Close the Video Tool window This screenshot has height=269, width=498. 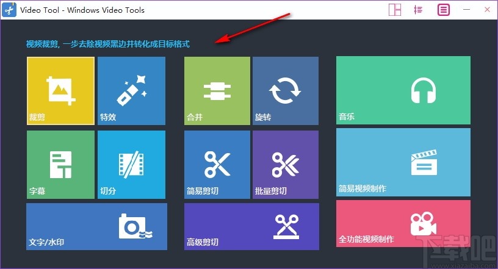(x=487, y=10)
